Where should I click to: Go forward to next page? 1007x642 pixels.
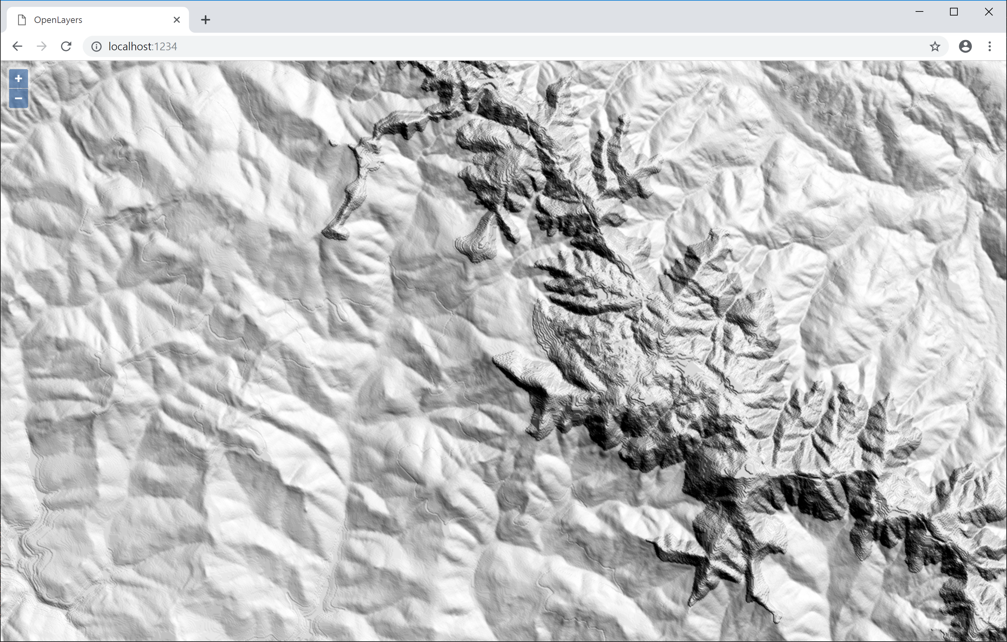click(x=41, y=47)
